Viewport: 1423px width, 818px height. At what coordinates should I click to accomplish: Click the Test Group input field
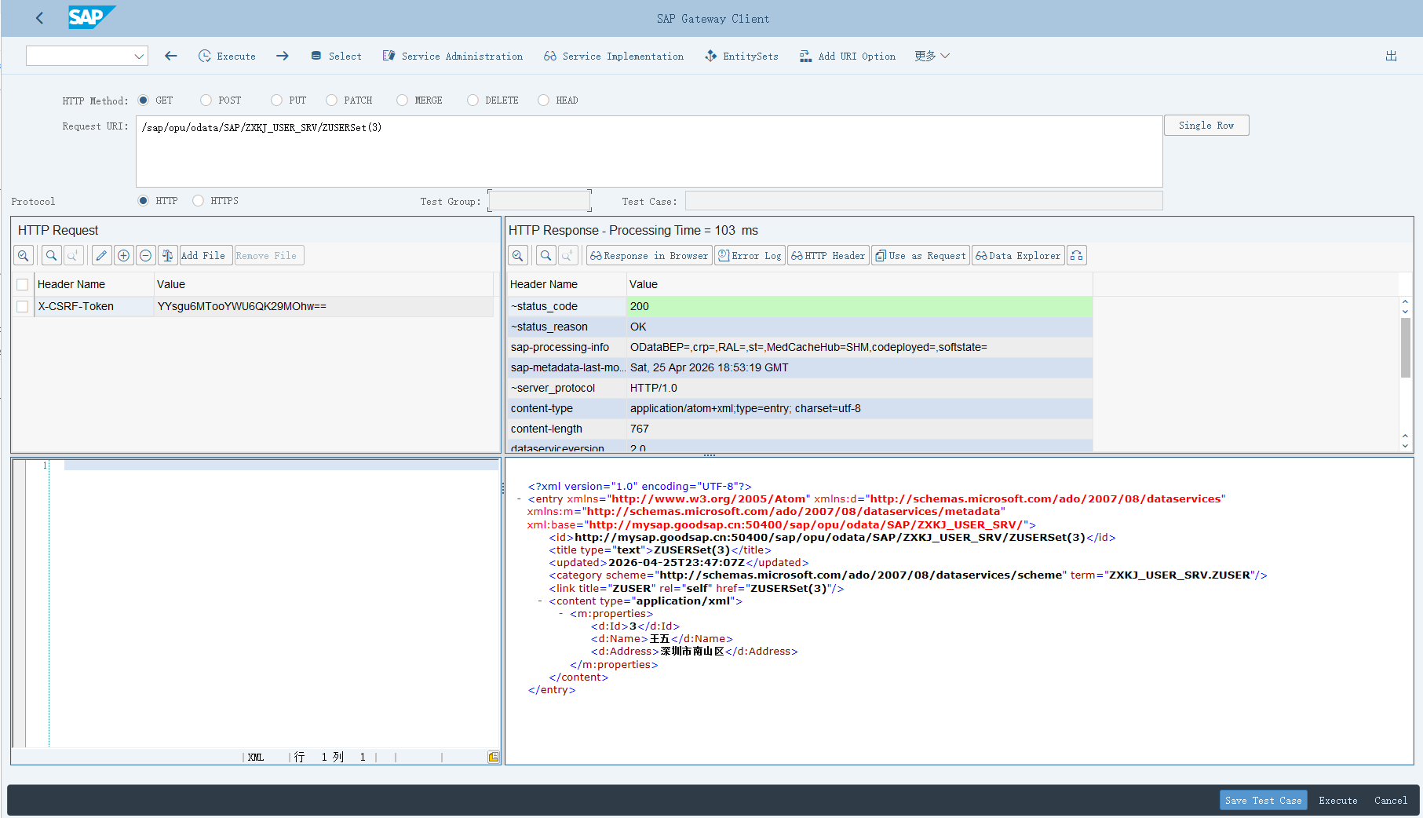pyautogui.click(x=539, y=201)
